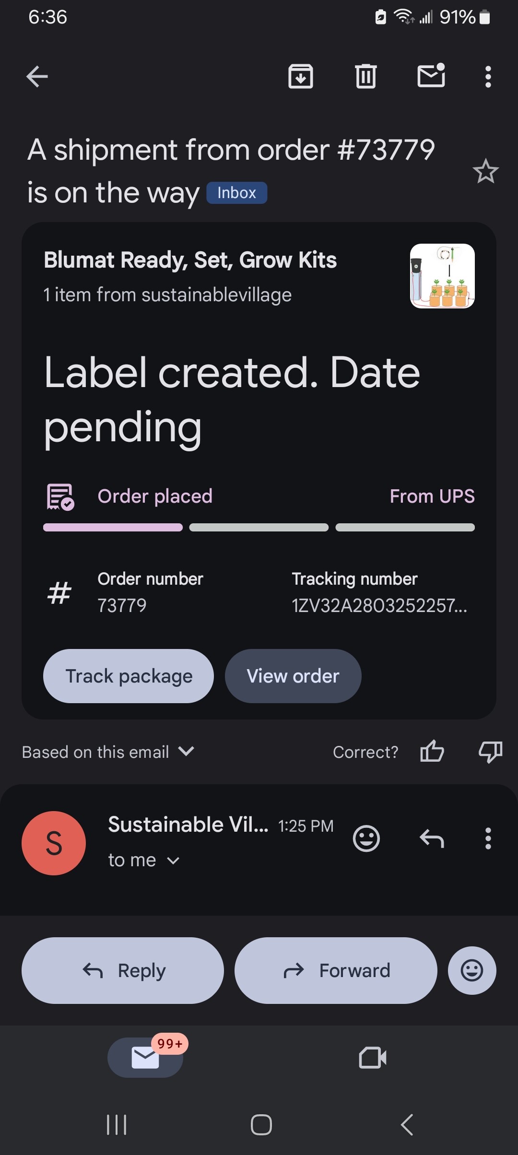Add emoji reaction in message header
This screenshot has width=518, height=1155.
click(x=366, y=838)
